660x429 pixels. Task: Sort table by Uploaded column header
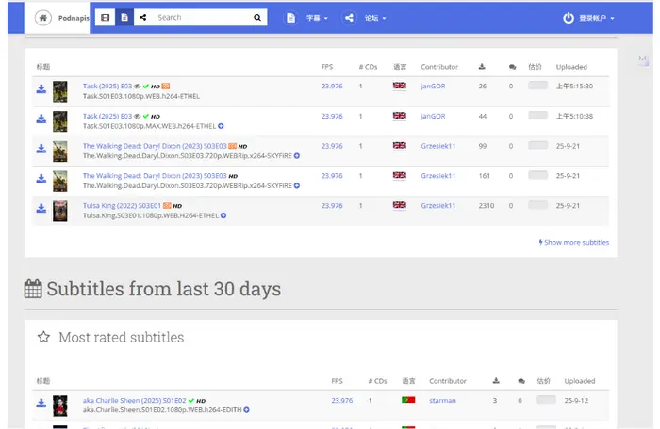(572, 67)
